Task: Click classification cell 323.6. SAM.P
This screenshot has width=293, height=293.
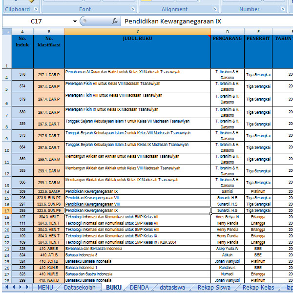Action: 49,191
